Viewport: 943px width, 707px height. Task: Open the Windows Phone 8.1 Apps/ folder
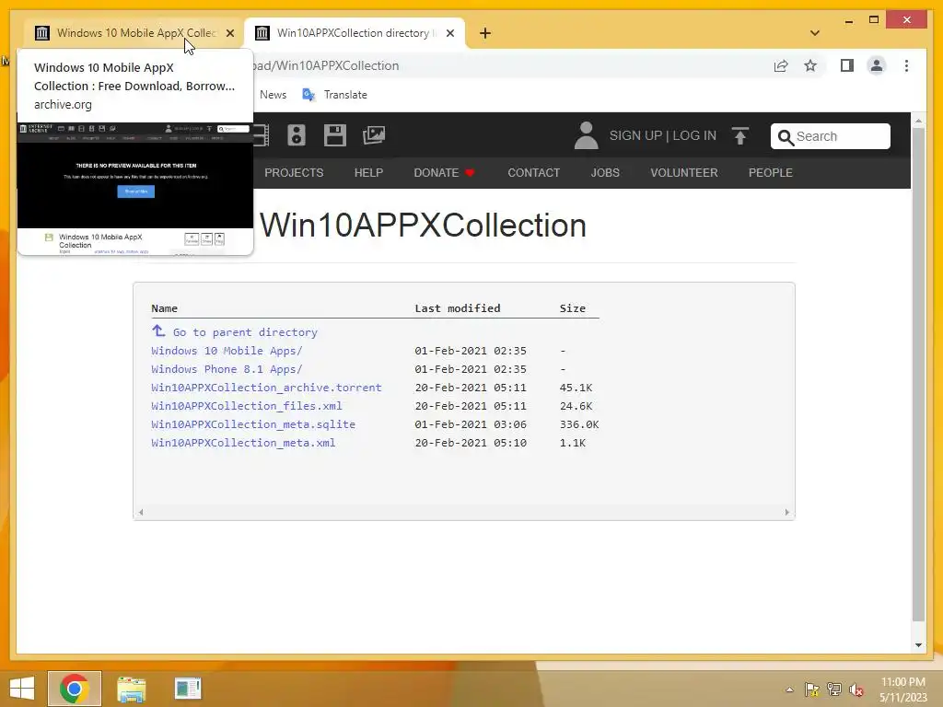(227, 369)
